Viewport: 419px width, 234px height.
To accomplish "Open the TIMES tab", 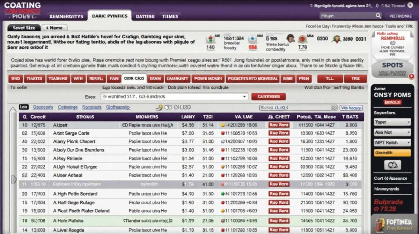I will click(170, 16).
